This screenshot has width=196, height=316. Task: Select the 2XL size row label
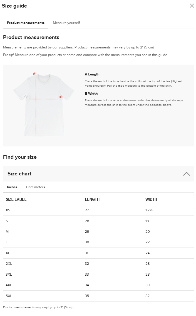pyautogui.click(x=9, y=264)
